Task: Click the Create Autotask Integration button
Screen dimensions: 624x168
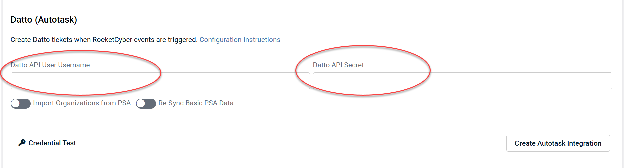Action: click(558, 143)
